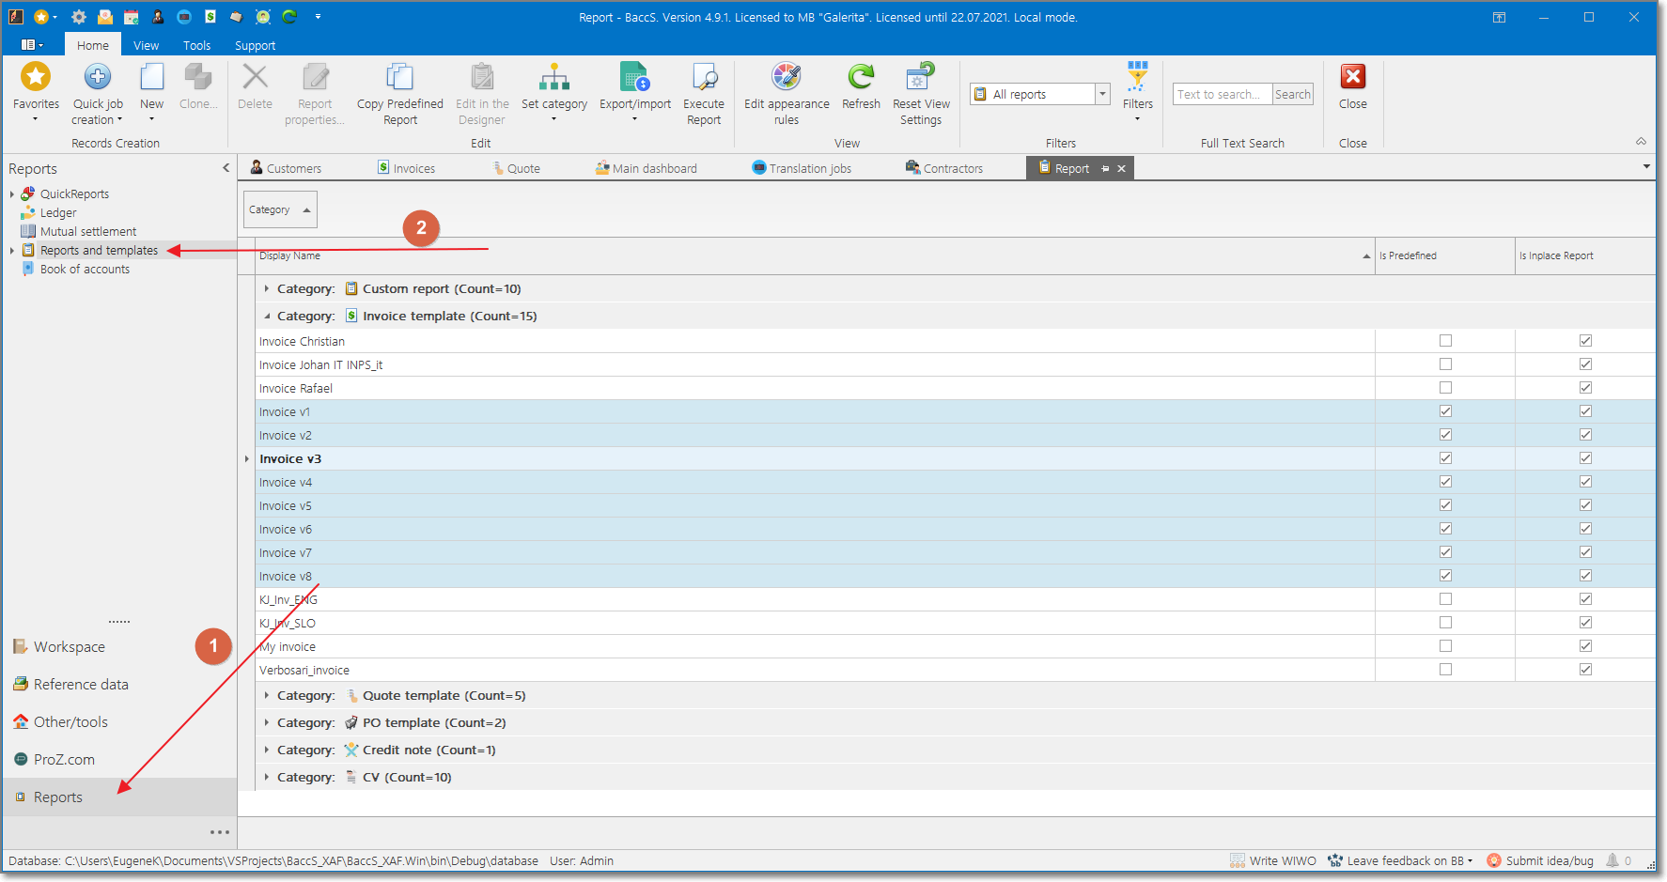Open the All reports filter dropdown
This screenshot has height=882, width=1667.
(x=1103, y=94)
